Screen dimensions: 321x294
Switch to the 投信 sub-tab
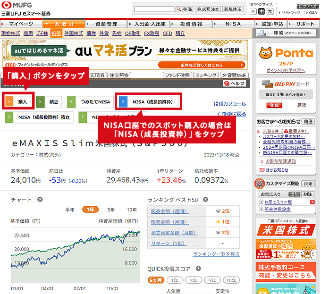click(56, 34)
